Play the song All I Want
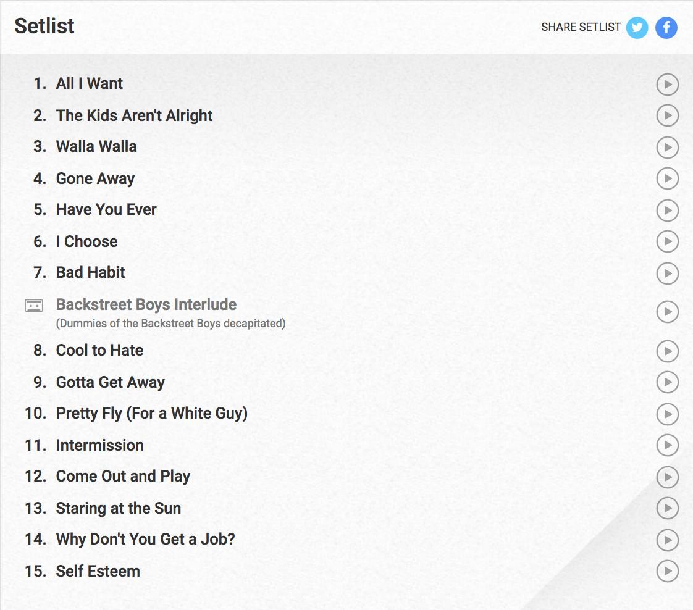Viewport: 693px width, 610px height. [667, 85]
